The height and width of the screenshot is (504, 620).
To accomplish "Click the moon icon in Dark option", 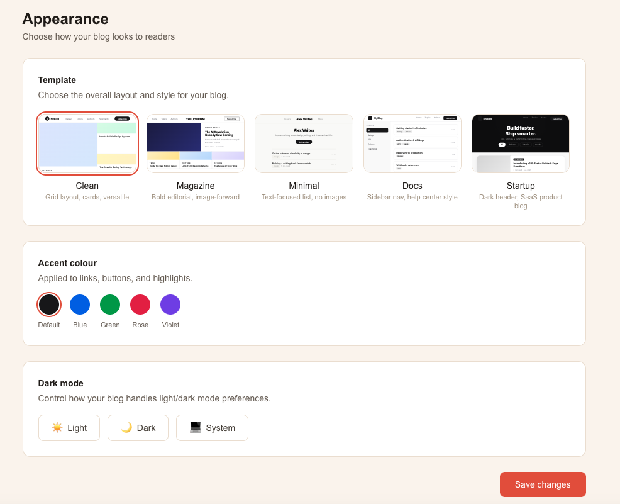I will (x=126, y=428).
